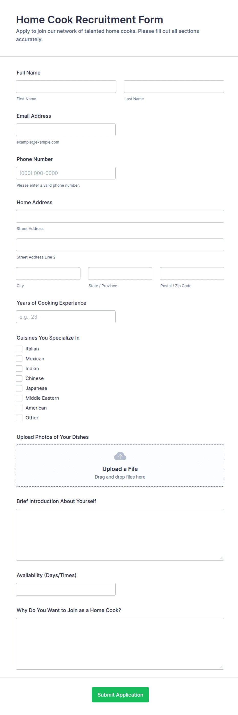Screen dimensions: 238x715
Task: Select Years of Cooking Experience field
Action: point(66,317)
